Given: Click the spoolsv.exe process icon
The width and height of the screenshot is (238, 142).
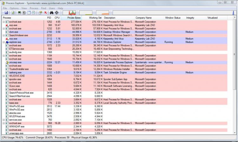Looking at the screenshot, I should tap(7, 79).
